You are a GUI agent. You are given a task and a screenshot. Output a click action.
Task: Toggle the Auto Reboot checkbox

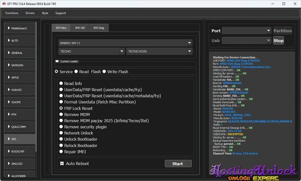pyautogui.click(x=62, y=163)
